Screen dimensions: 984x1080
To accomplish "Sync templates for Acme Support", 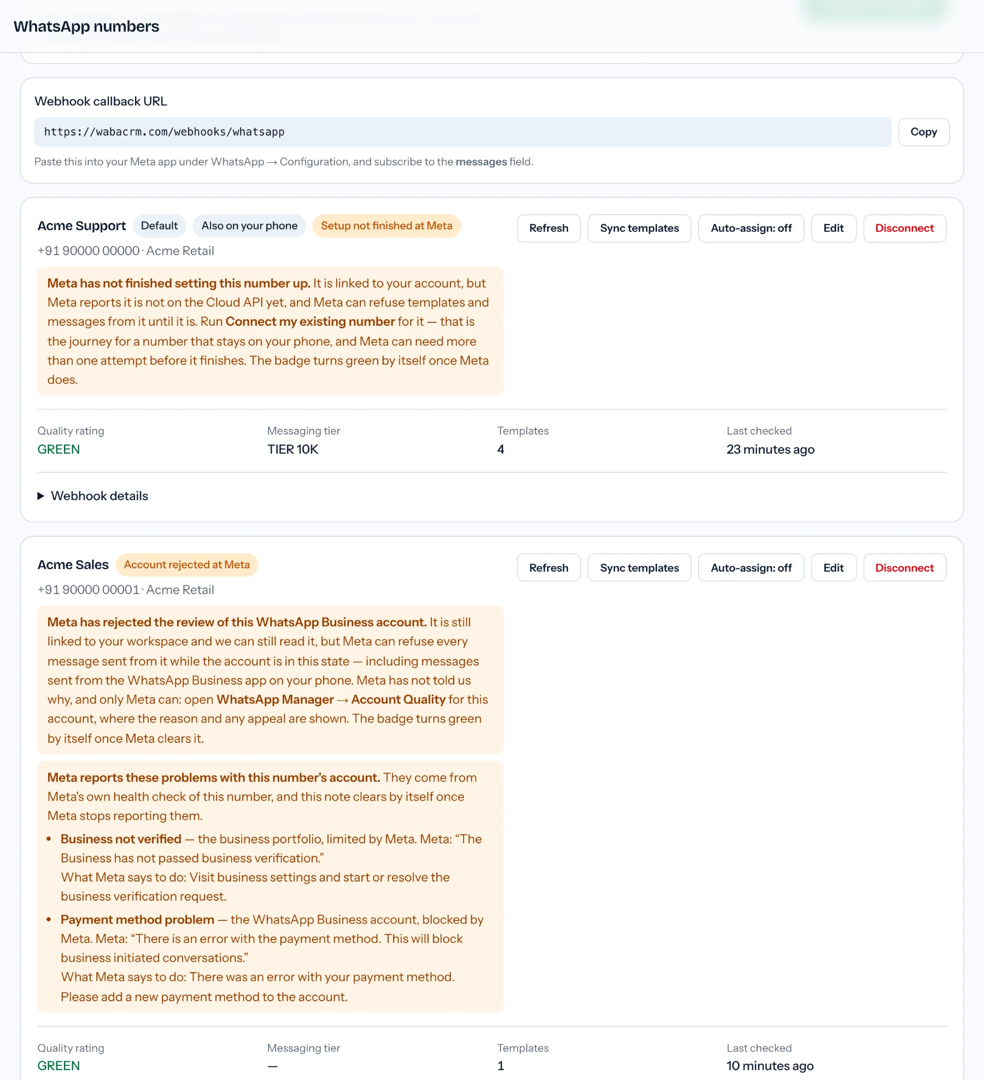I will 639,228.
